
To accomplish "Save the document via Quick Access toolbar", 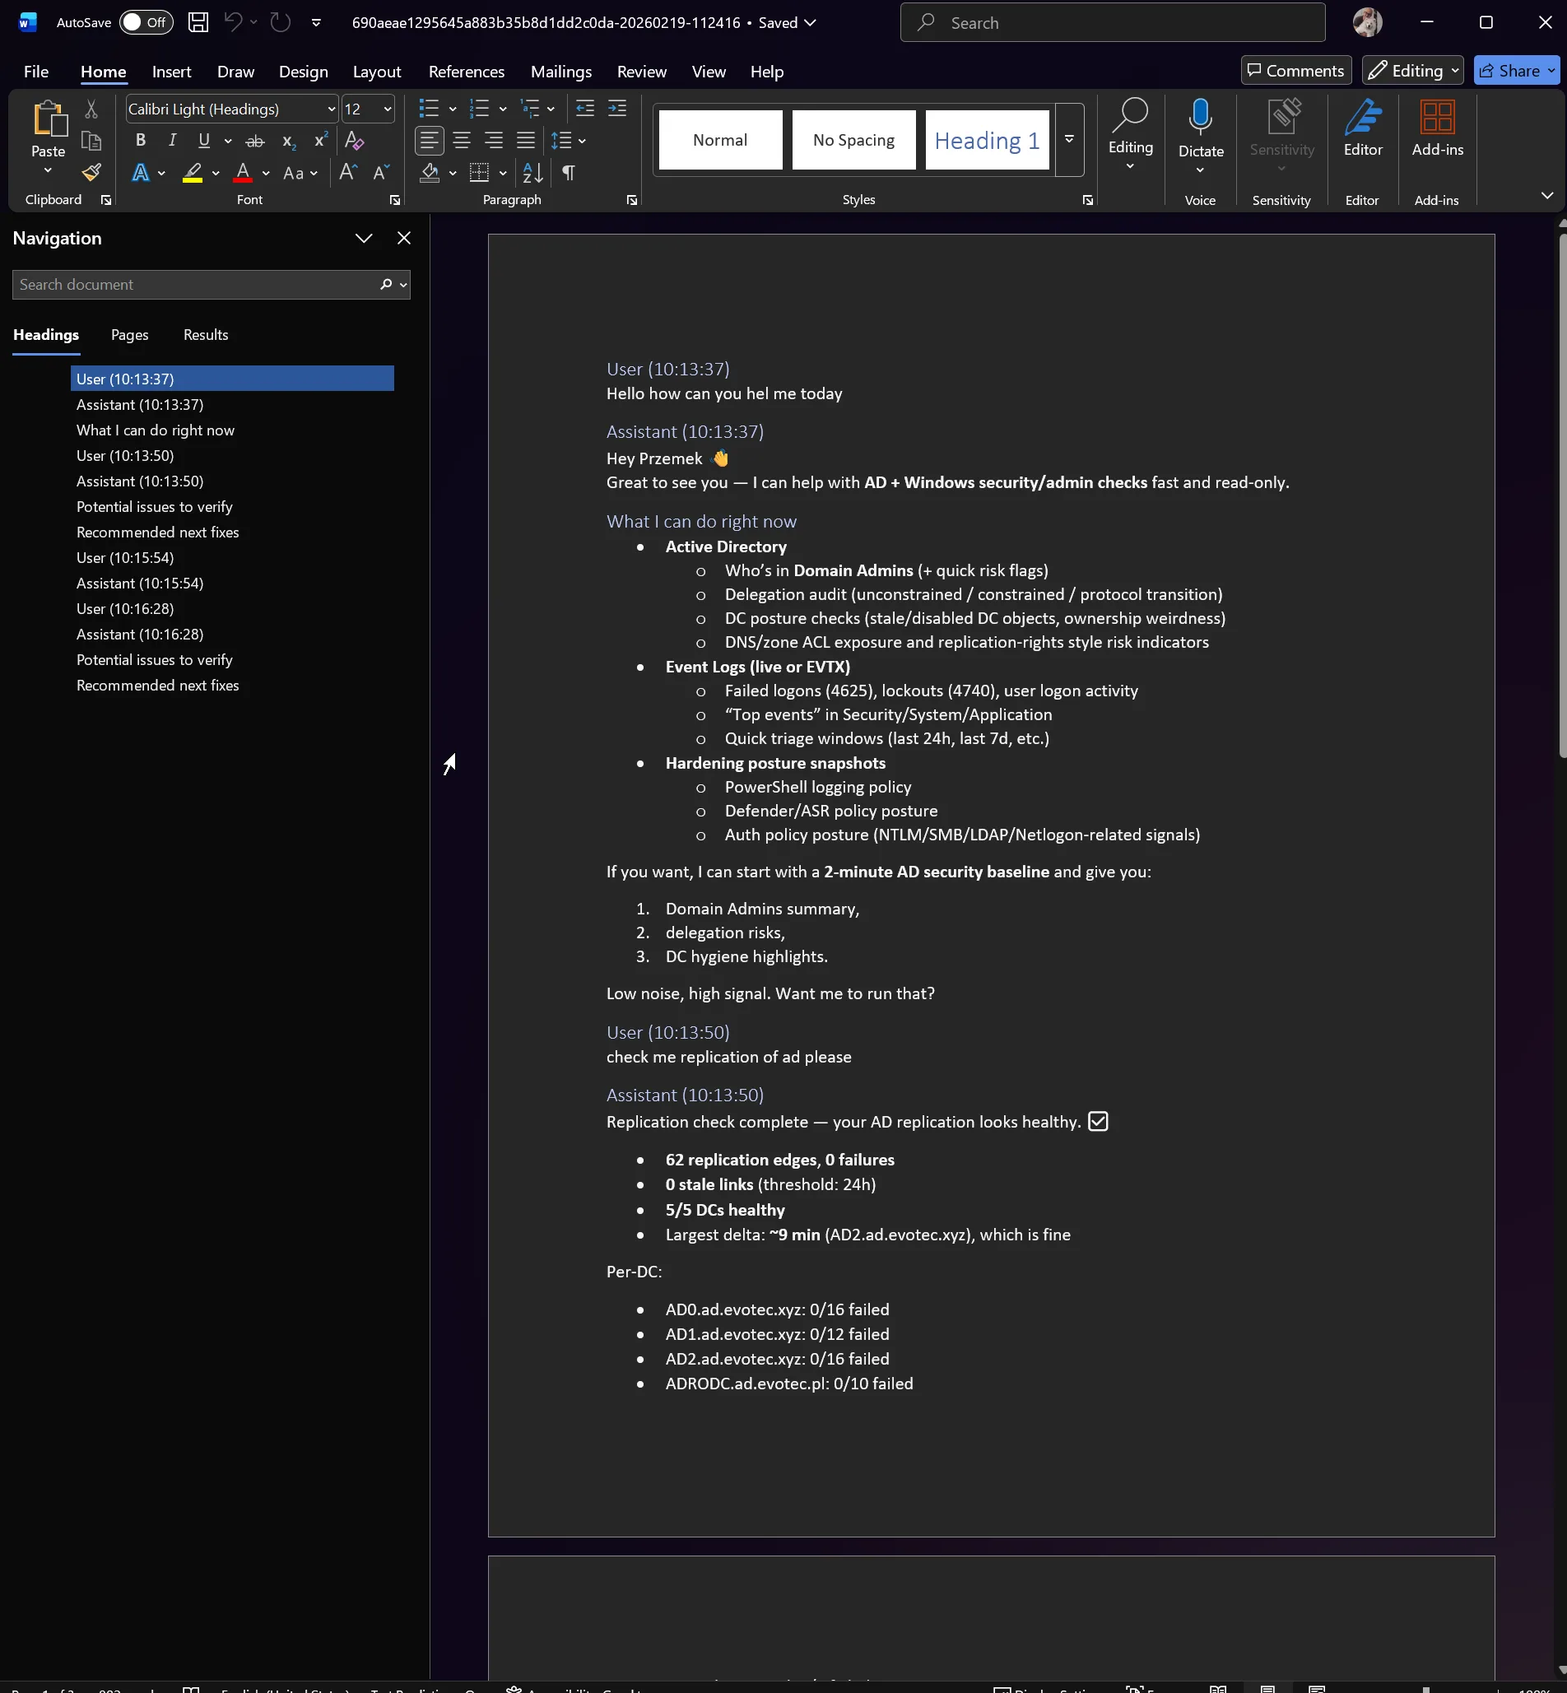I will 198,22.
